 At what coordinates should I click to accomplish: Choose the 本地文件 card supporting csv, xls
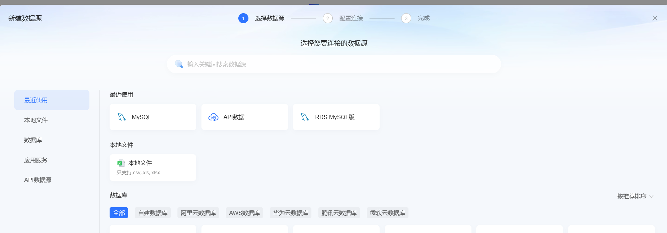[153, 167]
